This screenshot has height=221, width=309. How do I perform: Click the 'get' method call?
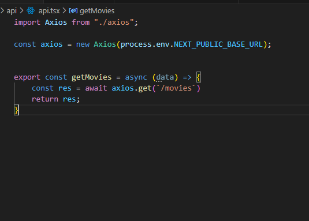point(145,88)
